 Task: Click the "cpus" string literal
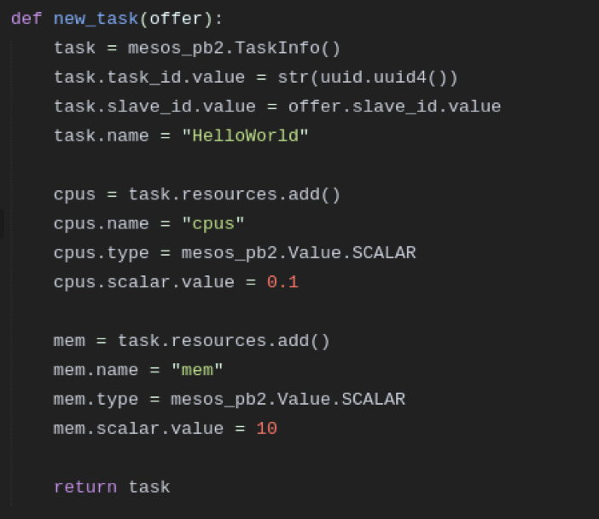click(x=212, y=224)
